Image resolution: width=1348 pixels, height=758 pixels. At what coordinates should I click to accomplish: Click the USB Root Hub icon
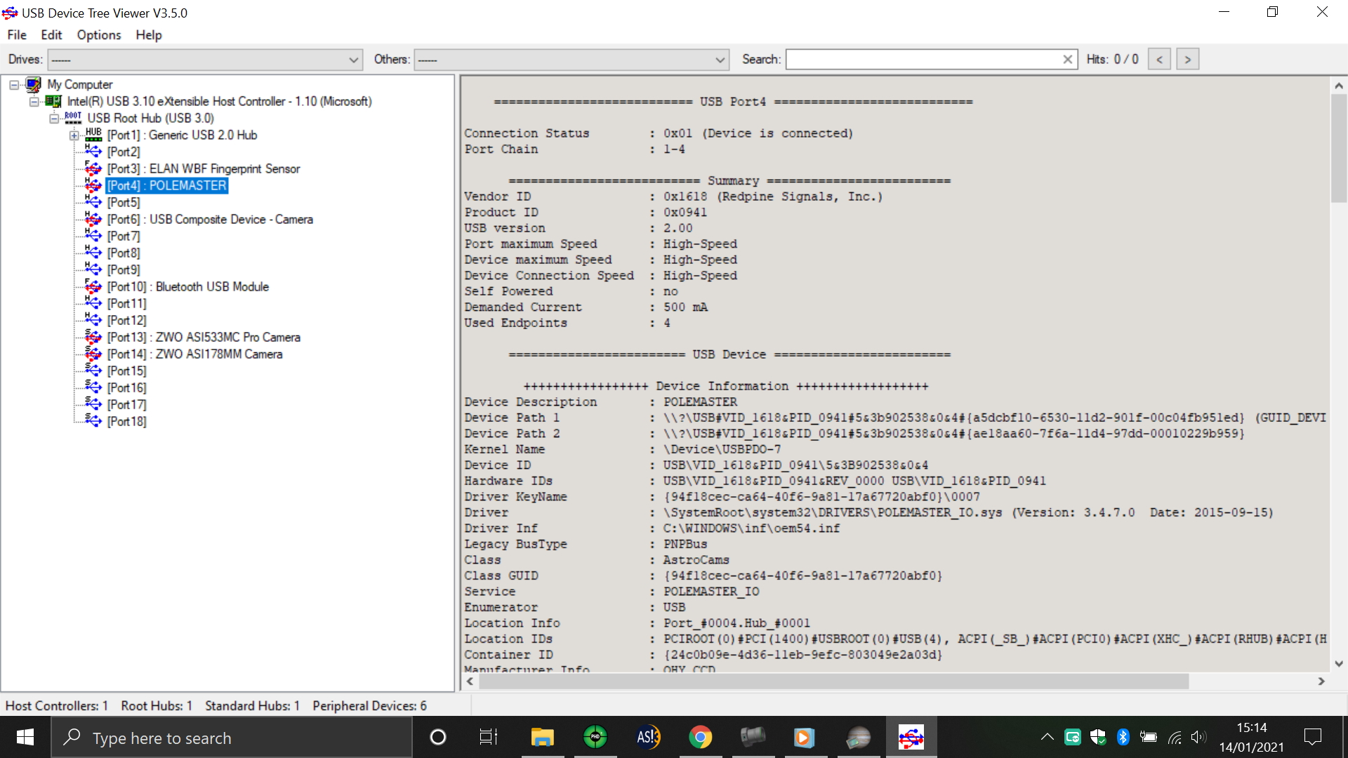(x=73, y=118)
